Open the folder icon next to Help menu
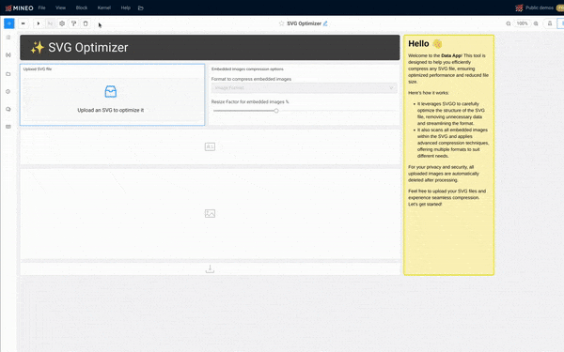Viewport: 564px width, 352px height. (x=141, y=8)
